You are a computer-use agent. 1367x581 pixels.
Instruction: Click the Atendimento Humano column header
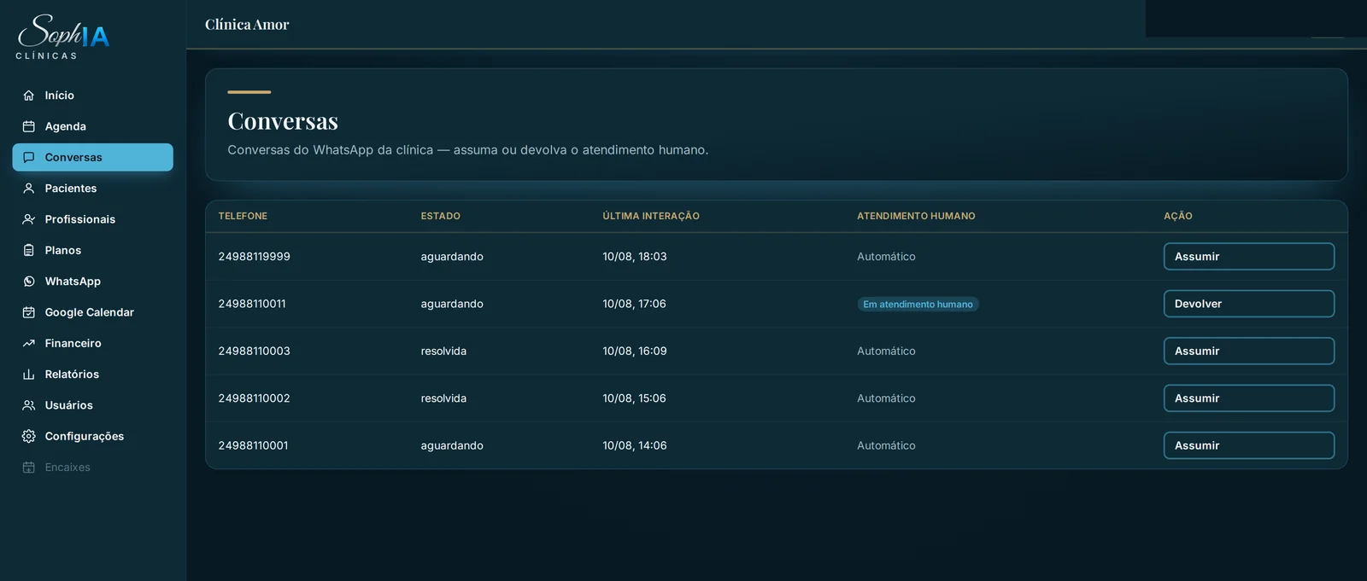point(916,216)
